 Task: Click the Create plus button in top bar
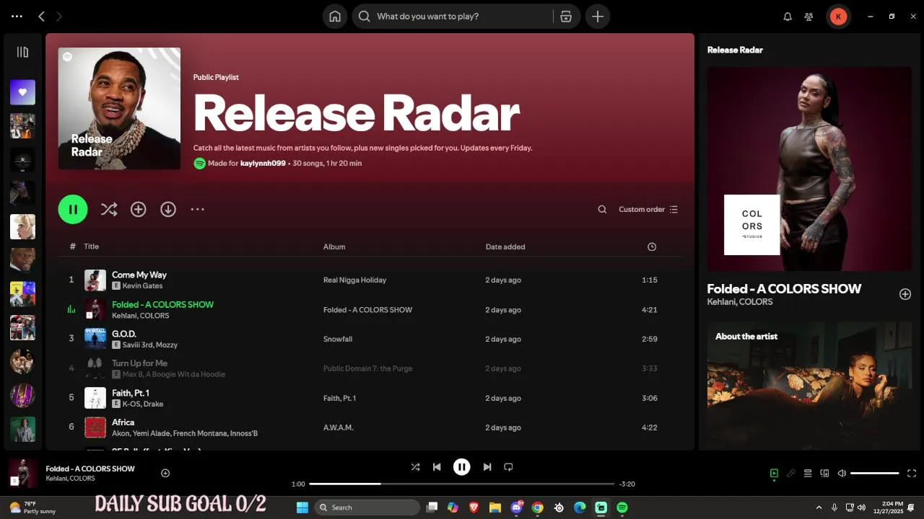(598, 17)
